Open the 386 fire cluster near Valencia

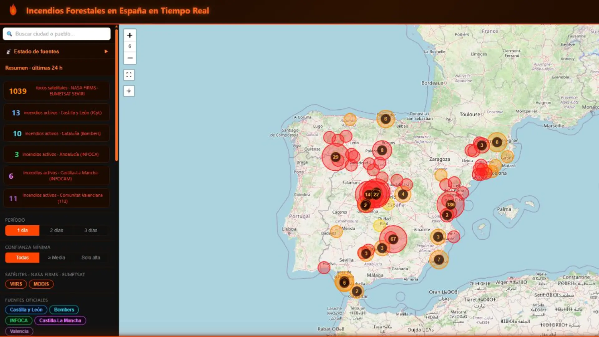click(x=450, y=205)
